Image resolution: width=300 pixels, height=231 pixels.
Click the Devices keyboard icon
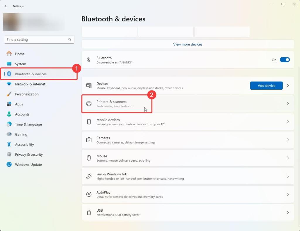point(89,86)
